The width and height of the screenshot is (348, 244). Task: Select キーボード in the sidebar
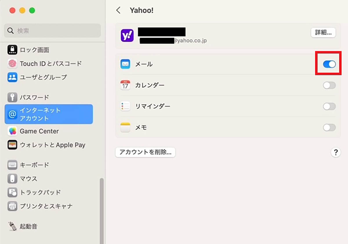pyautogui.click(x=34, y=165)
